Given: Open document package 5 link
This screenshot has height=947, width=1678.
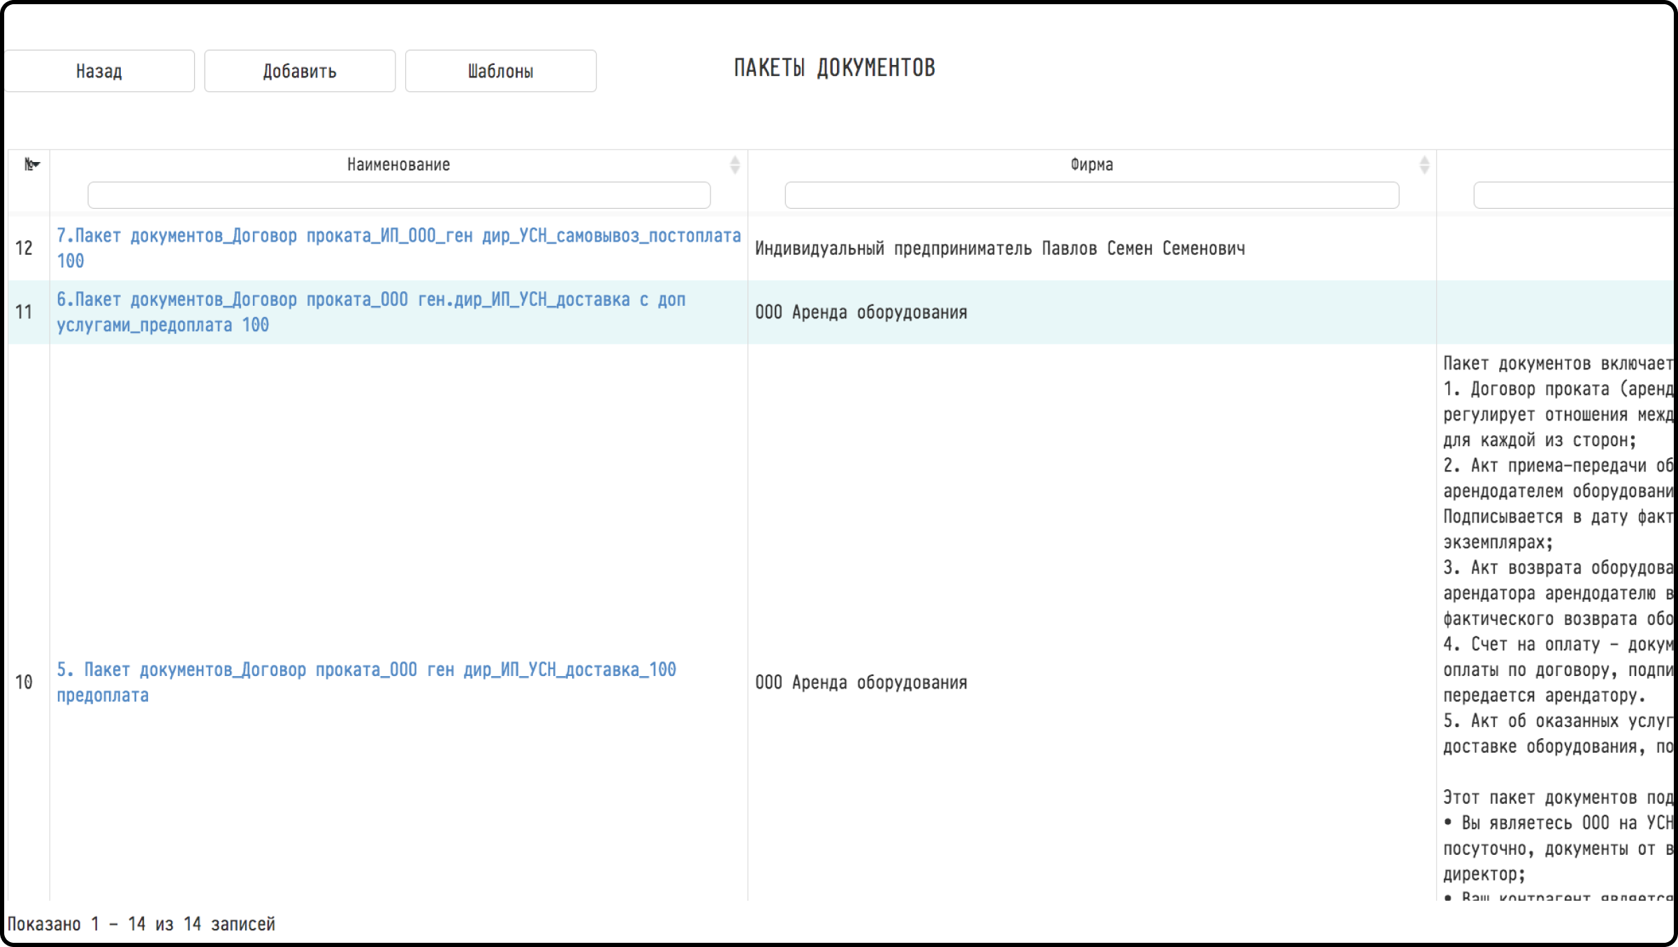Looking at the screenshot, I should [366, 682].
